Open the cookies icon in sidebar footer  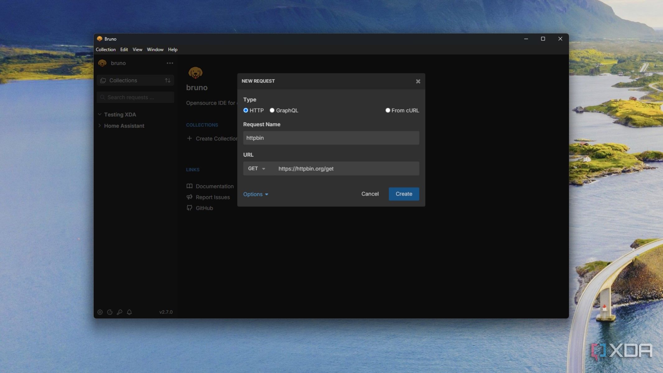110,312
